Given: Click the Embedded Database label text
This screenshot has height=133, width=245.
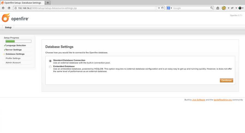Looking at the screenshot, I should pyautogui.click(x=64, y=66).
